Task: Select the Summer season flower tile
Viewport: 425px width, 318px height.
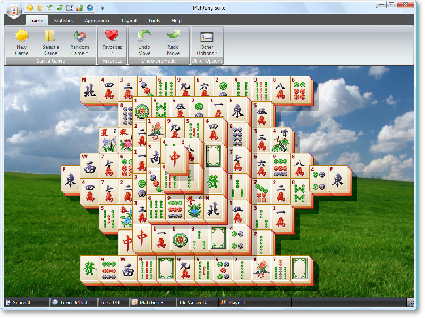Action: (x=109, y=140)
